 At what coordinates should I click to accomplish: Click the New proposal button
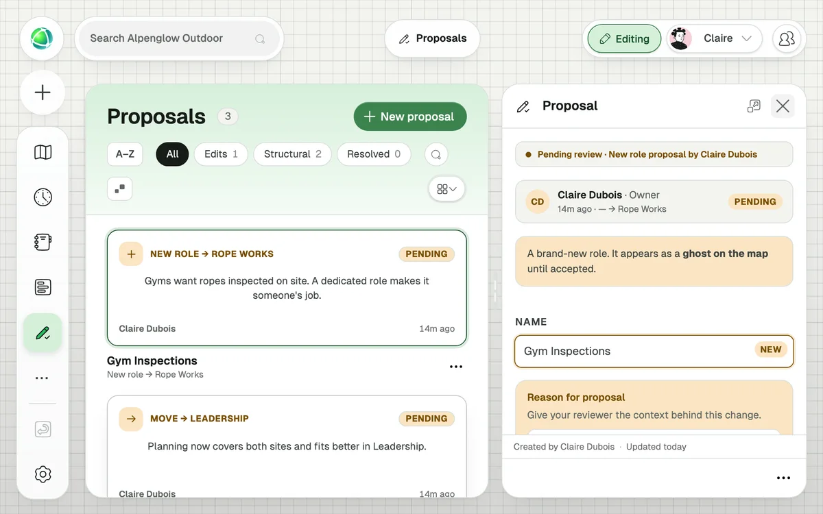[x=410, y=117]
